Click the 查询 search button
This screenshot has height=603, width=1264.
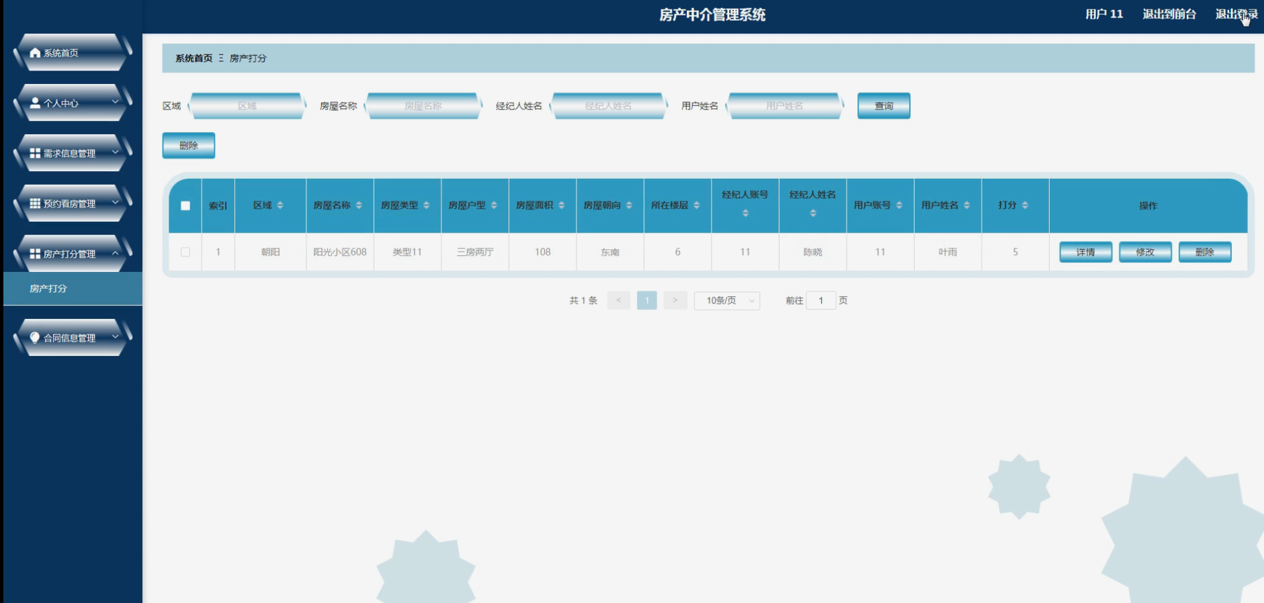tap(884, 106)
